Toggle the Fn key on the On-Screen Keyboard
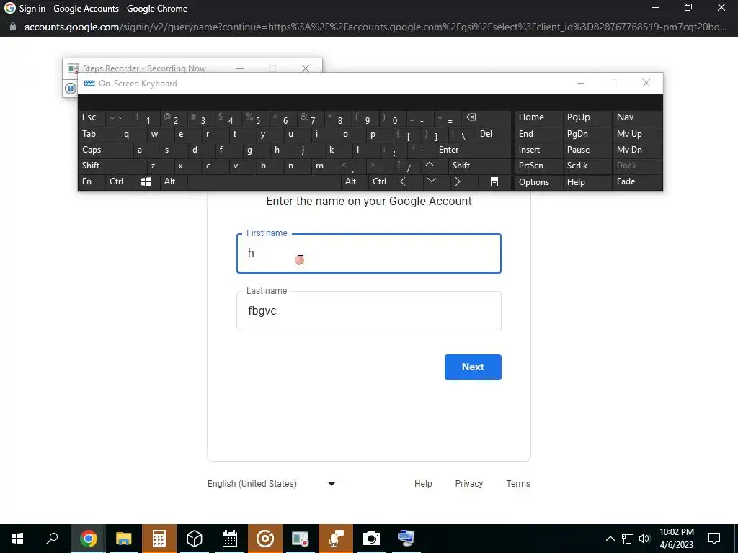Viewport: 738px width, 553px height. (x=92, y=182)
